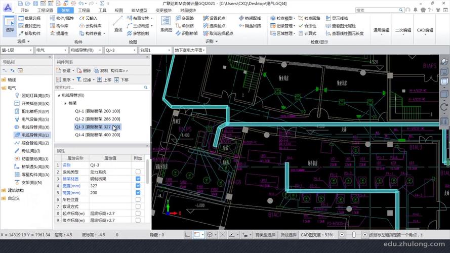Viewport: 450px width, 253px height.
Task: Click the 选择起点 choose start point tool
Action: (214, 26)
